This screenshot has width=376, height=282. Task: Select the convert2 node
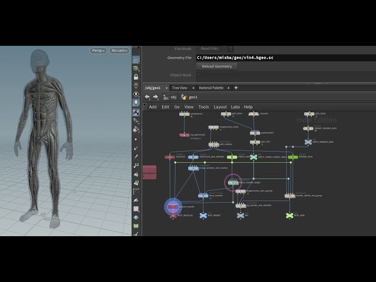(253, 114)
